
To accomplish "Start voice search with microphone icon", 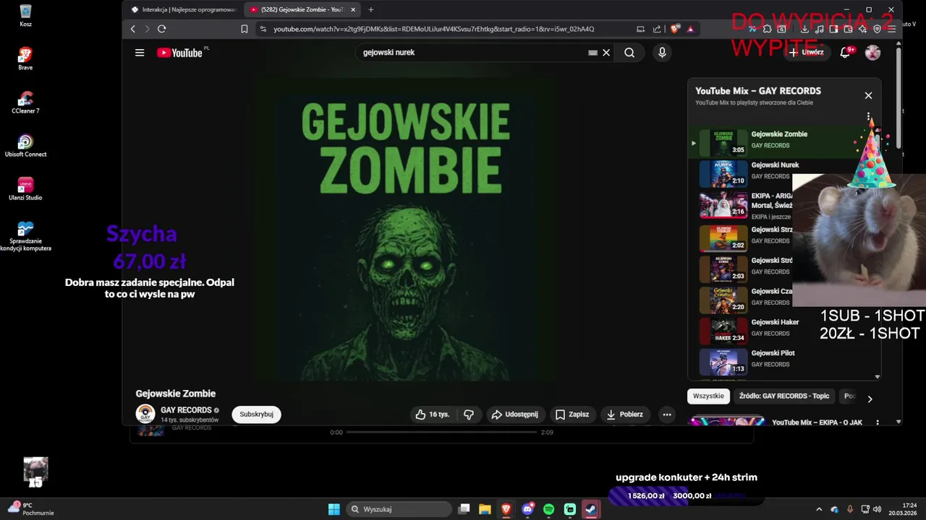I will point(662,53).
